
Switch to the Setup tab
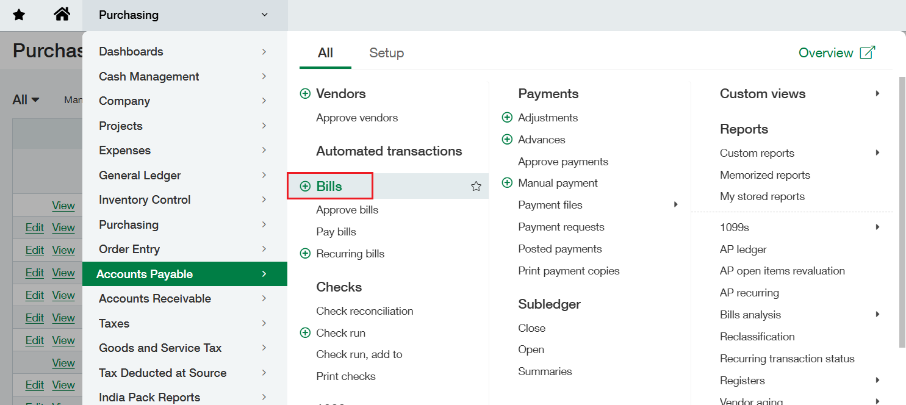pos(386,53)
